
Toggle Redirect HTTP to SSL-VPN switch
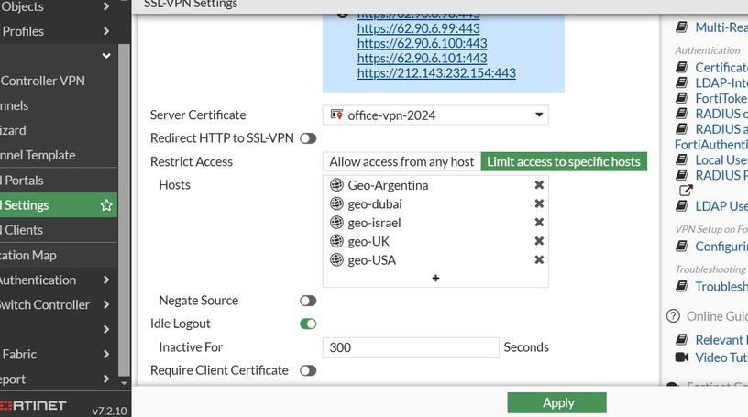[308, 138]
